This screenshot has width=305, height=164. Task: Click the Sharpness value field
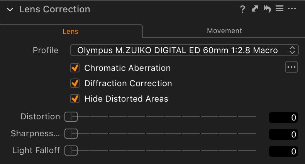pyautogui.click(x=283, y=134)
